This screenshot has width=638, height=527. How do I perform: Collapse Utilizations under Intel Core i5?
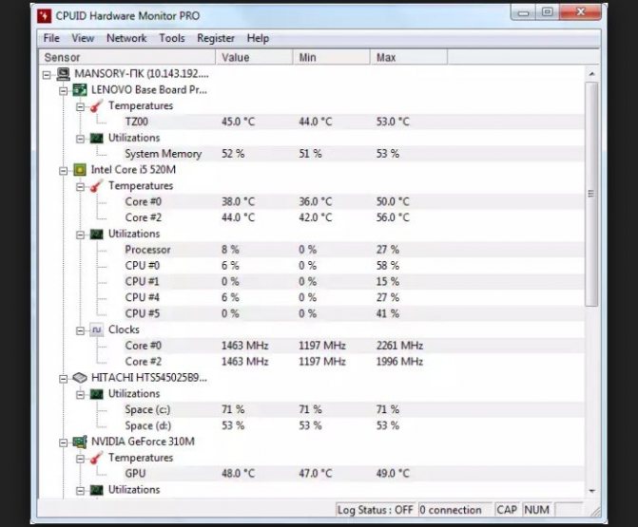pyautogui.click(x=80, y=235)
